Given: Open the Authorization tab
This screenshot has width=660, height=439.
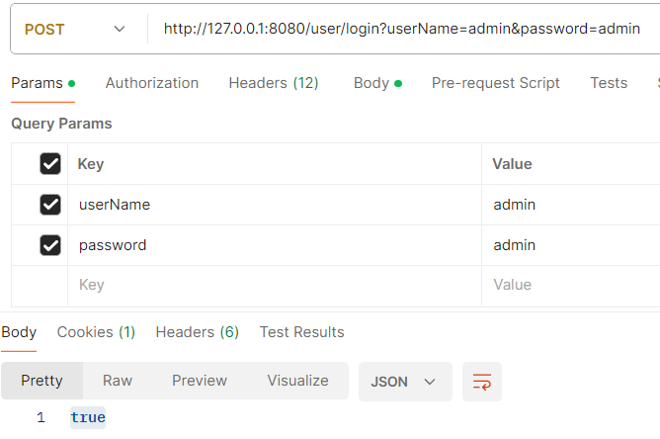Looking at the screenshot, I should point(152,83).
